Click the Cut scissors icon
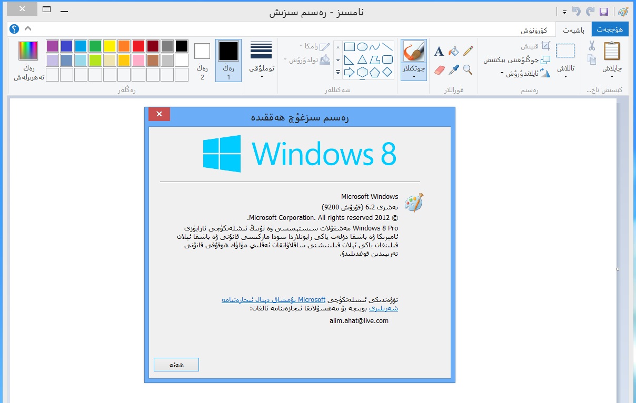Screen dimensions: 636x403 [592, 46]
